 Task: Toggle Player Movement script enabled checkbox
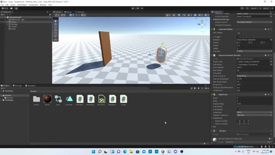pos(217,55)
